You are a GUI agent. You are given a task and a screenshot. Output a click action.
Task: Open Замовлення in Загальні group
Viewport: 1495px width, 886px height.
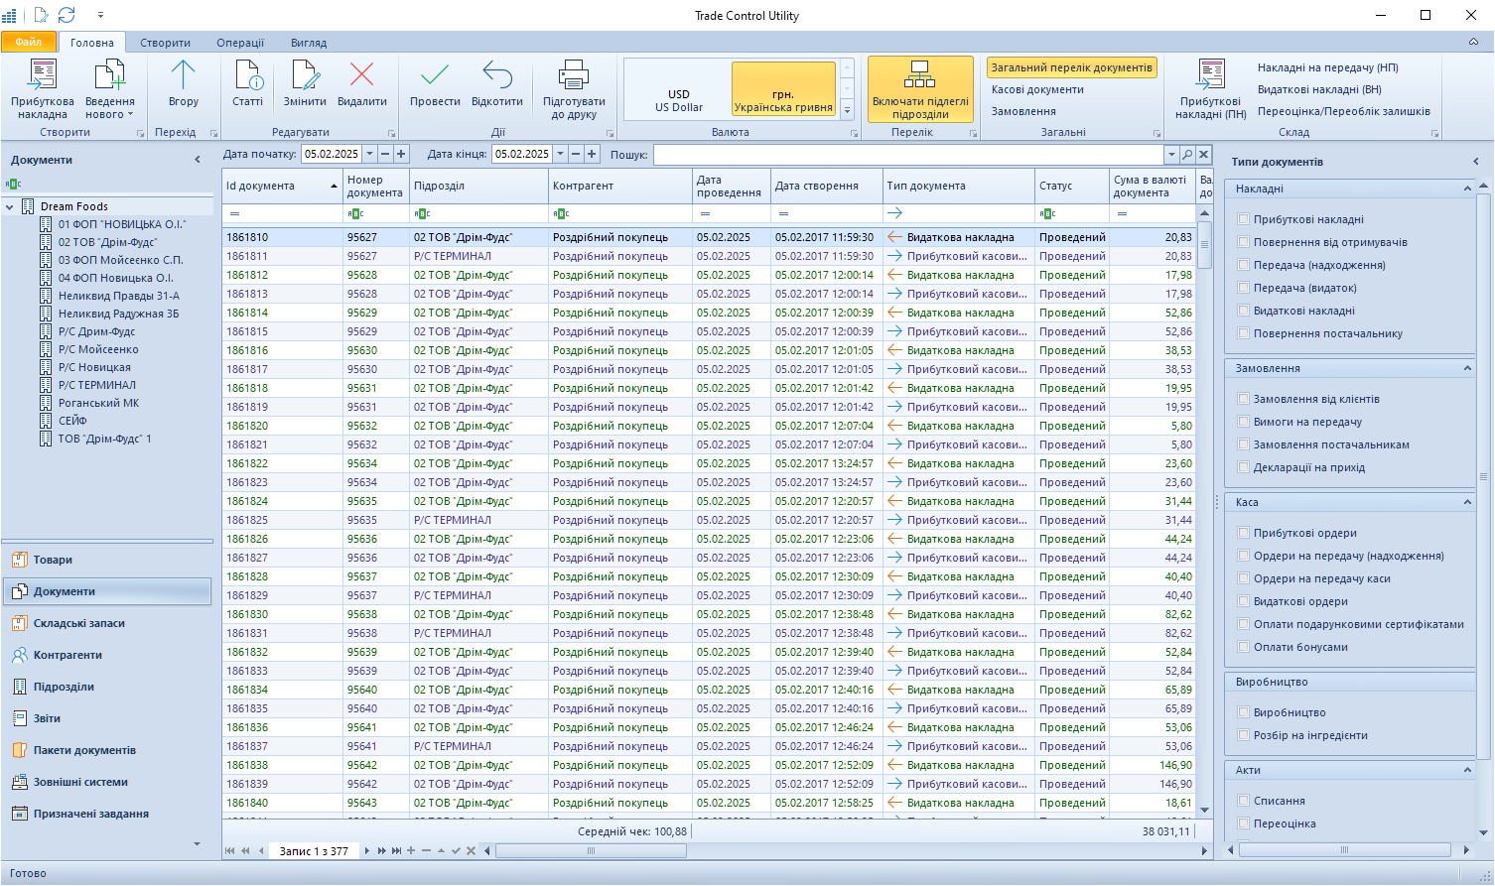pos(1023,111)
